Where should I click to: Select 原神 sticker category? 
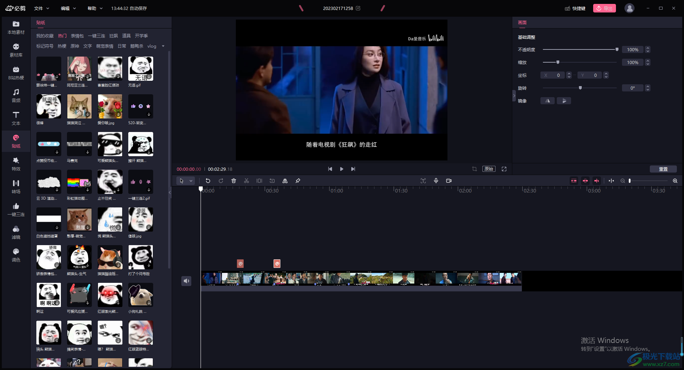coord(75,46)
